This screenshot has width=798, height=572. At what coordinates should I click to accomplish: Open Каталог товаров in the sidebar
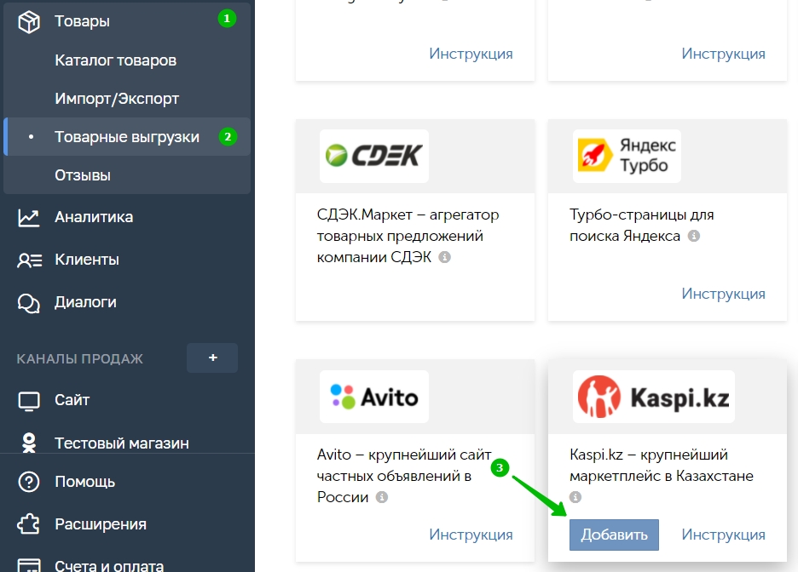point(116,60)
